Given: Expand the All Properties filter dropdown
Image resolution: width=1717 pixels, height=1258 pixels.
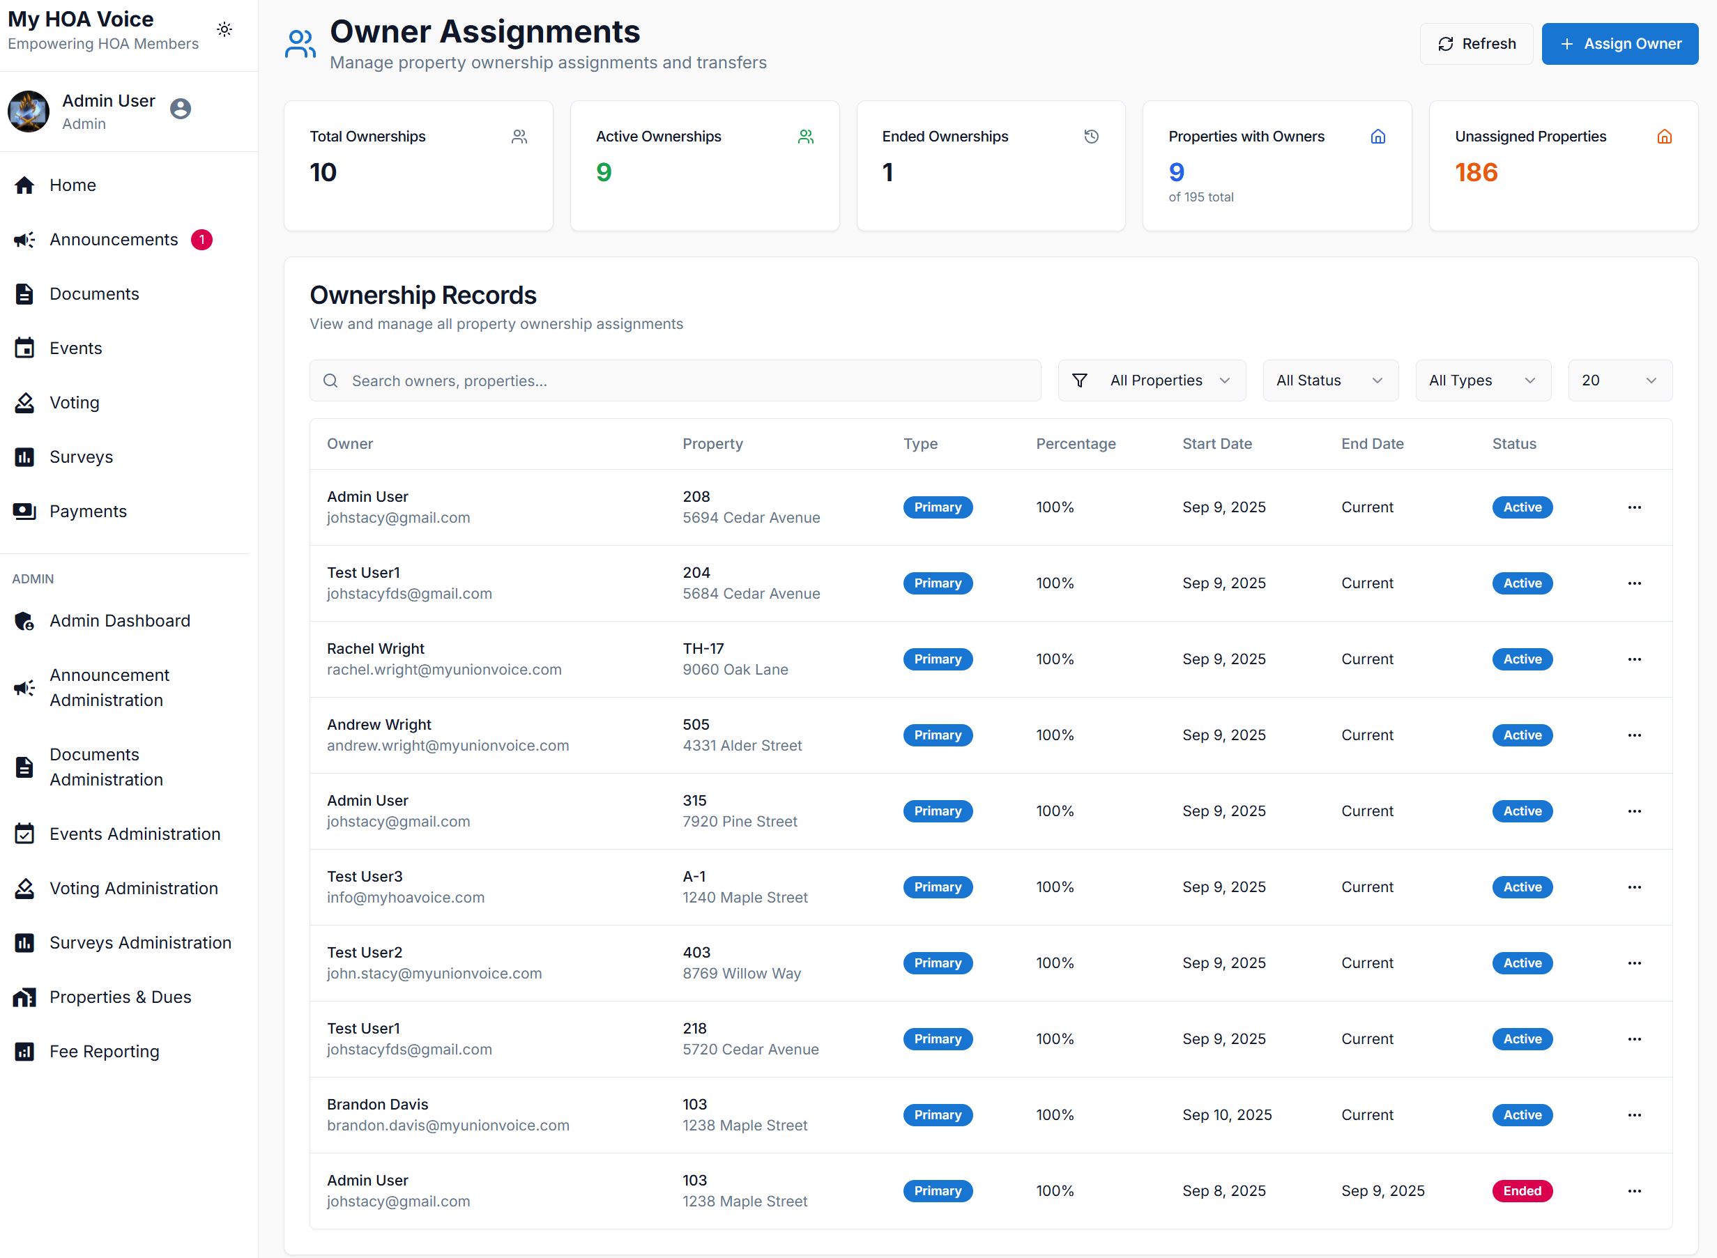Looking at the screenshot, I should pyautogui.click(x=1151, y=381).
